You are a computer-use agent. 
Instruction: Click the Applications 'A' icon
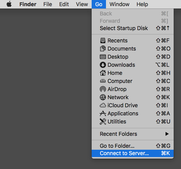(103, 113)
